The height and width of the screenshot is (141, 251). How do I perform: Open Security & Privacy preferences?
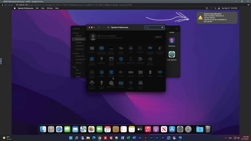coord(150,61)
